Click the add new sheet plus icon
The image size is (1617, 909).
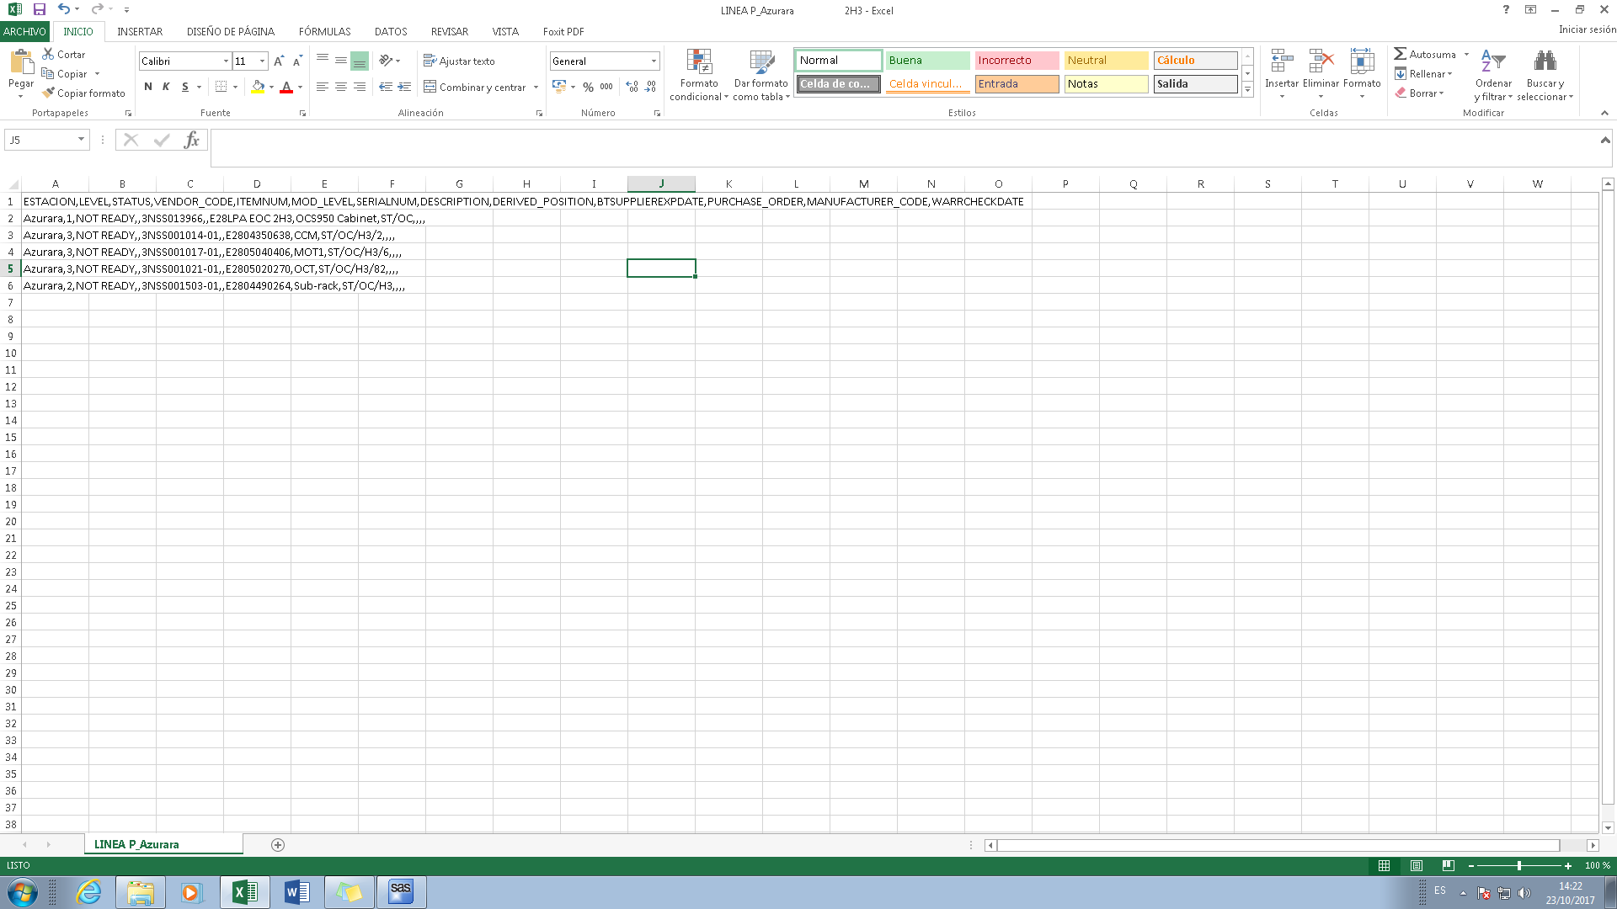click(278, 845)
